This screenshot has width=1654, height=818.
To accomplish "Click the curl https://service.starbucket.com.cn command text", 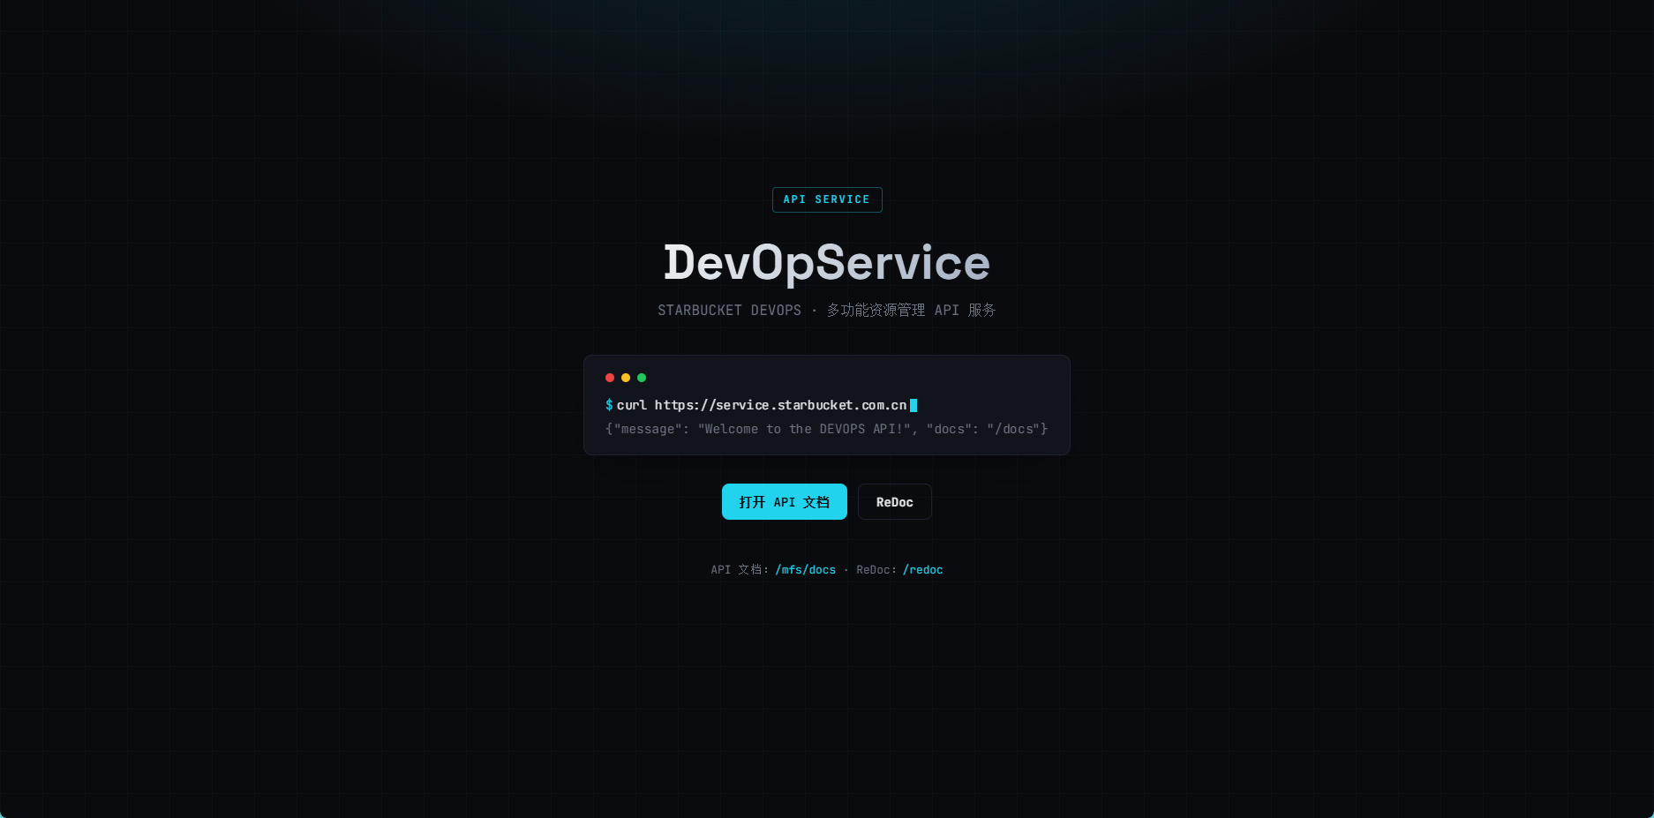I will coord(762,405).
